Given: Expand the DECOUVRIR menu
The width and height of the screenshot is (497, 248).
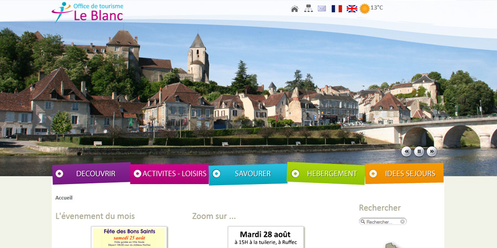Looking at the screenshot, I should click(x=91, y=174).
